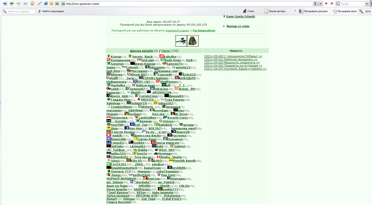Open player Ponchik boevik profile
The image size is (372, 205).
pos(184,161)
